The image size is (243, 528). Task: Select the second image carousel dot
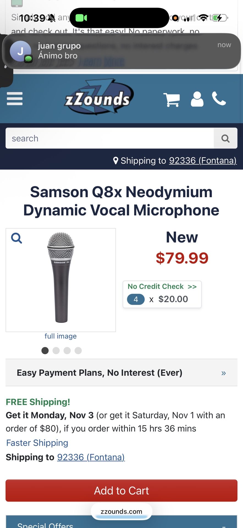(56, 351)
